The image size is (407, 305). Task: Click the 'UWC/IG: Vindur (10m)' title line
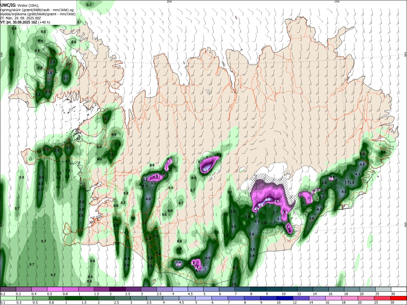pyautogui.click(x=20, y=5)
